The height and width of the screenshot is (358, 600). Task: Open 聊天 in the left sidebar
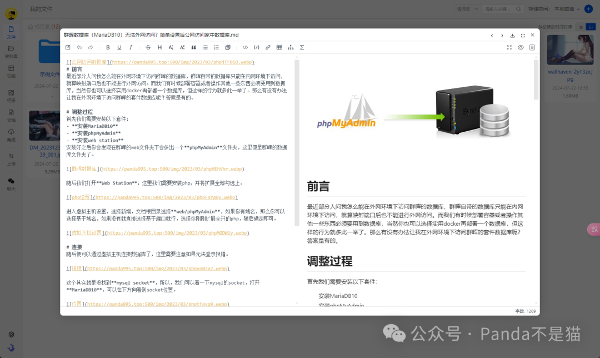tap(11, 184)
